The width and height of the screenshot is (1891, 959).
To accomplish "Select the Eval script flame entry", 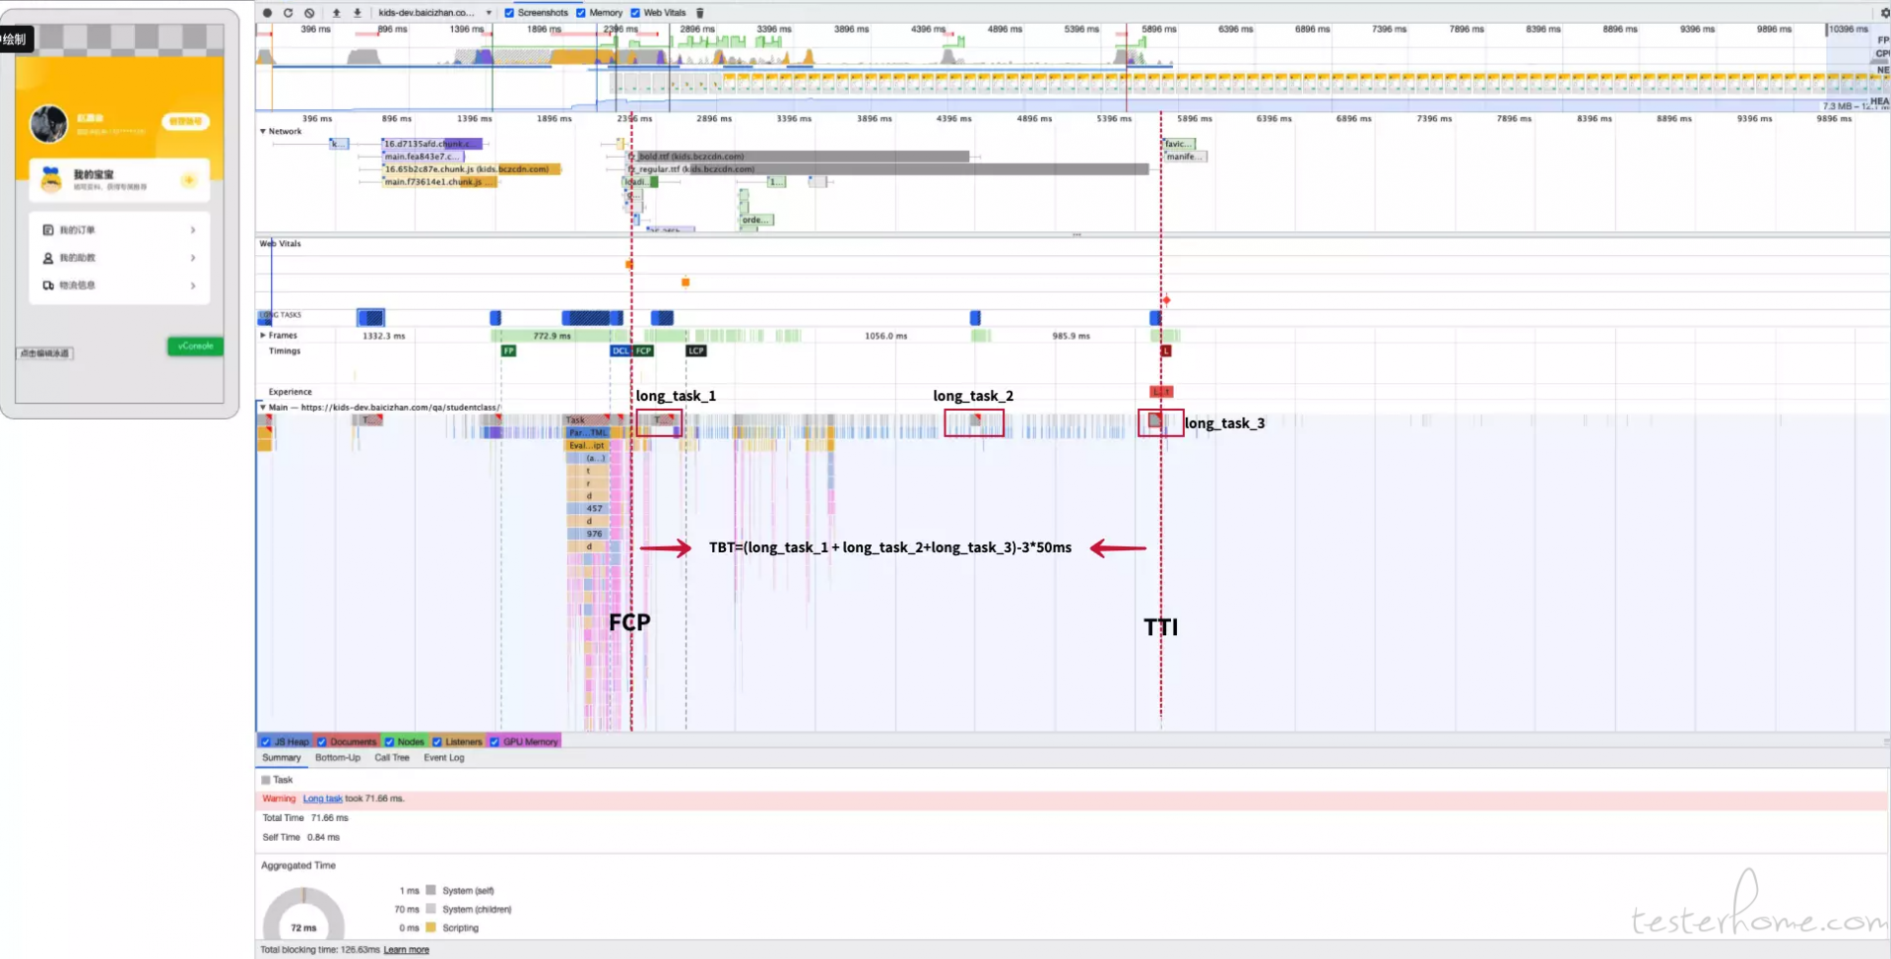I will 587,445.
